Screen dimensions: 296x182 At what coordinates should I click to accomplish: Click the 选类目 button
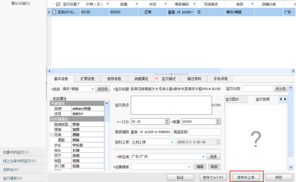pos(102,89)
